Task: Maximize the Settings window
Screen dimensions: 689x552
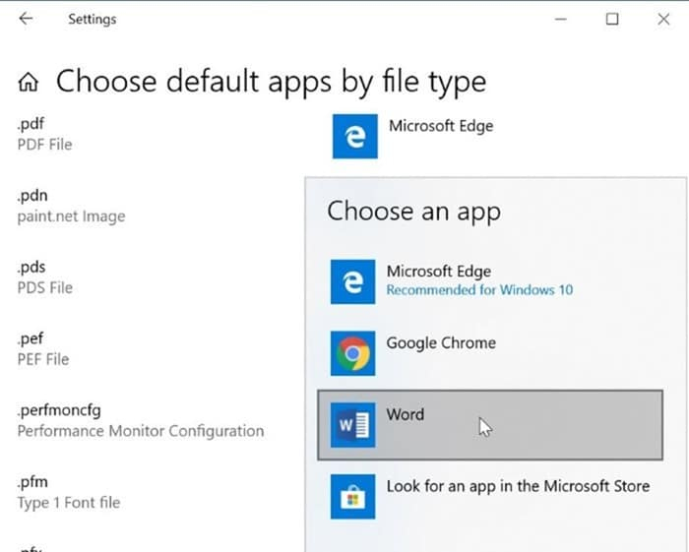Action: click(x=612, y=19)
